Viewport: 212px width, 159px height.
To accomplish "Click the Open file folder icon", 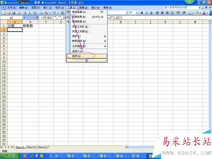I will point(9,13).
